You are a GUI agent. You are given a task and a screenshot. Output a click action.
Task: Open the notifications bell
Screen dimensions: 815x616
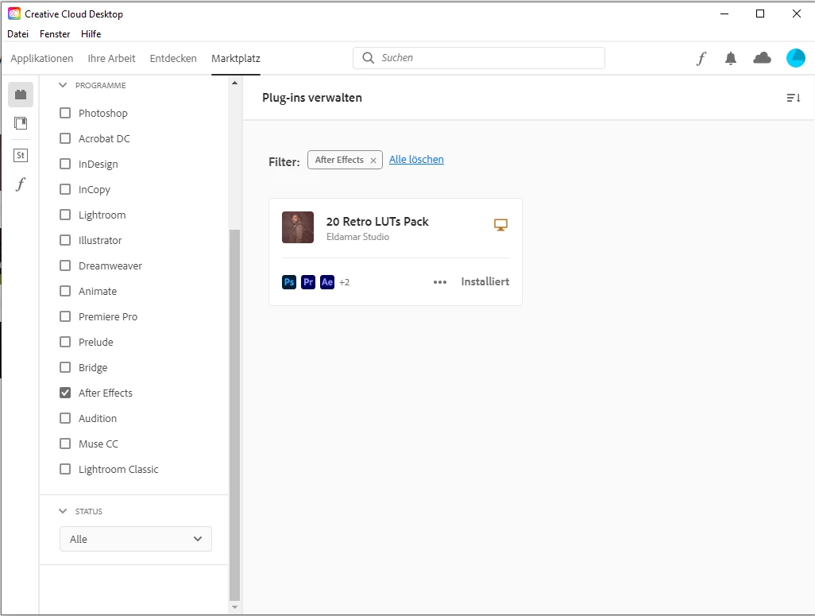click(x=731, y=58)
